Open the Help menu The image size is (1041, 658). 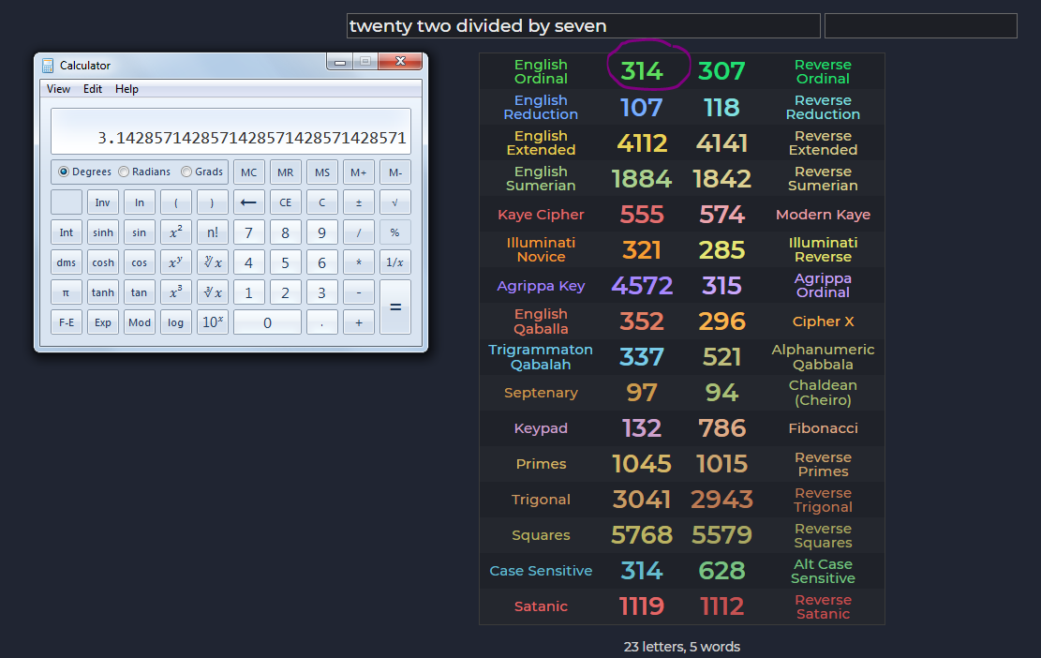pyautogui.click(x=126, y=89)
